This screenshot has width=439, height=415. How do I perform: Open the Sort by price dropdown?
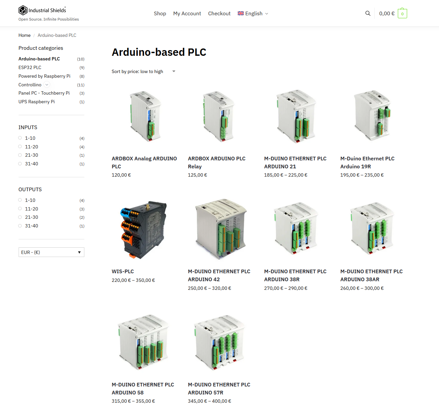tap(143, 71)
